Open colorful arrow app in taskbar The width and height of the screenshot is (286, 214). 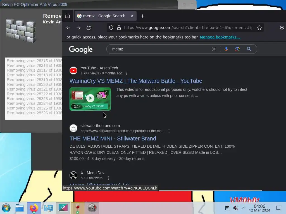click(63, 208)
